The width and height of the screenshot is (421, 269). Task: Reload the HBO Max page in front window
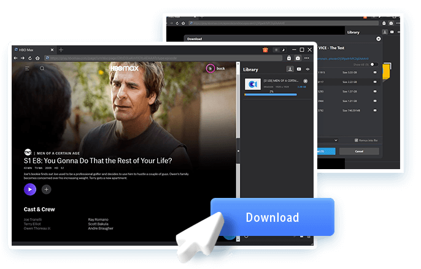click(30, 58)
